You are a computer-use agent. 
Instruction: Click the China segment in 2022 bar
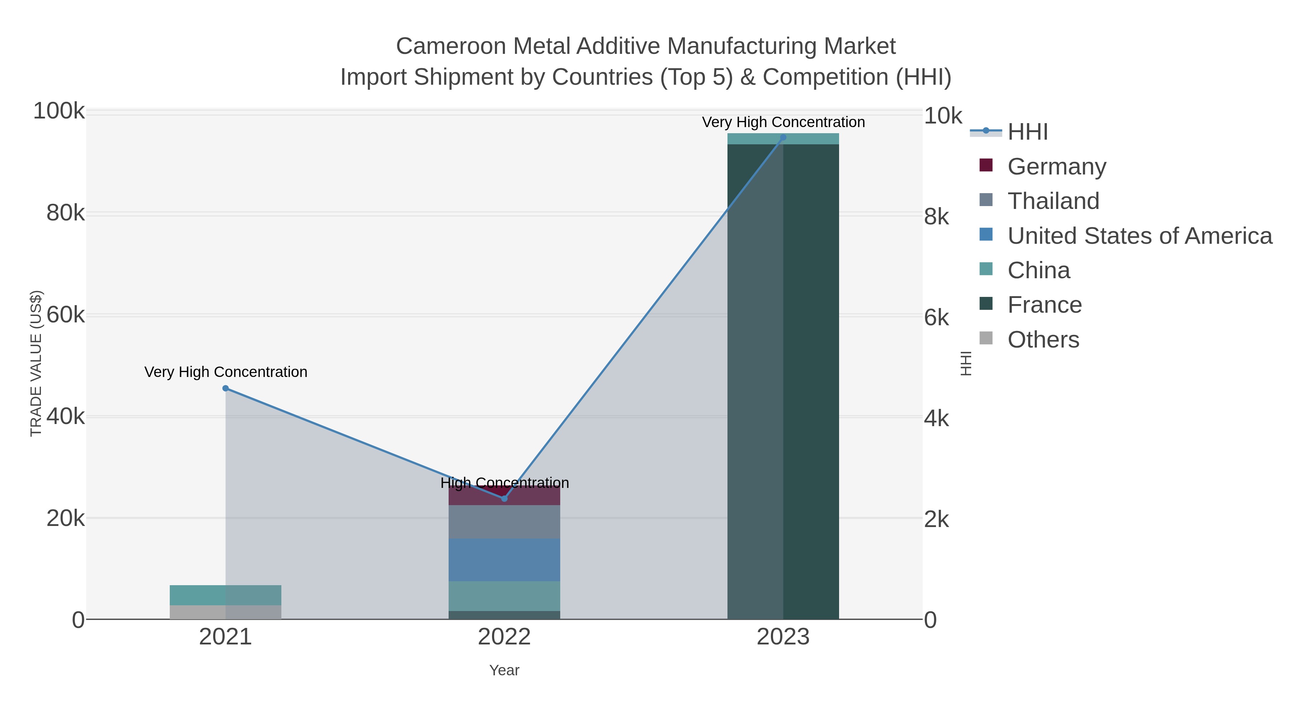(x=505, y=596)
